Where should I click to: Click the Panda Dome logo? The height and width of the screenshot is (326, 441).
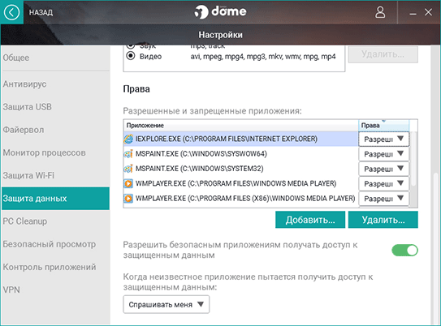point(220,12)
